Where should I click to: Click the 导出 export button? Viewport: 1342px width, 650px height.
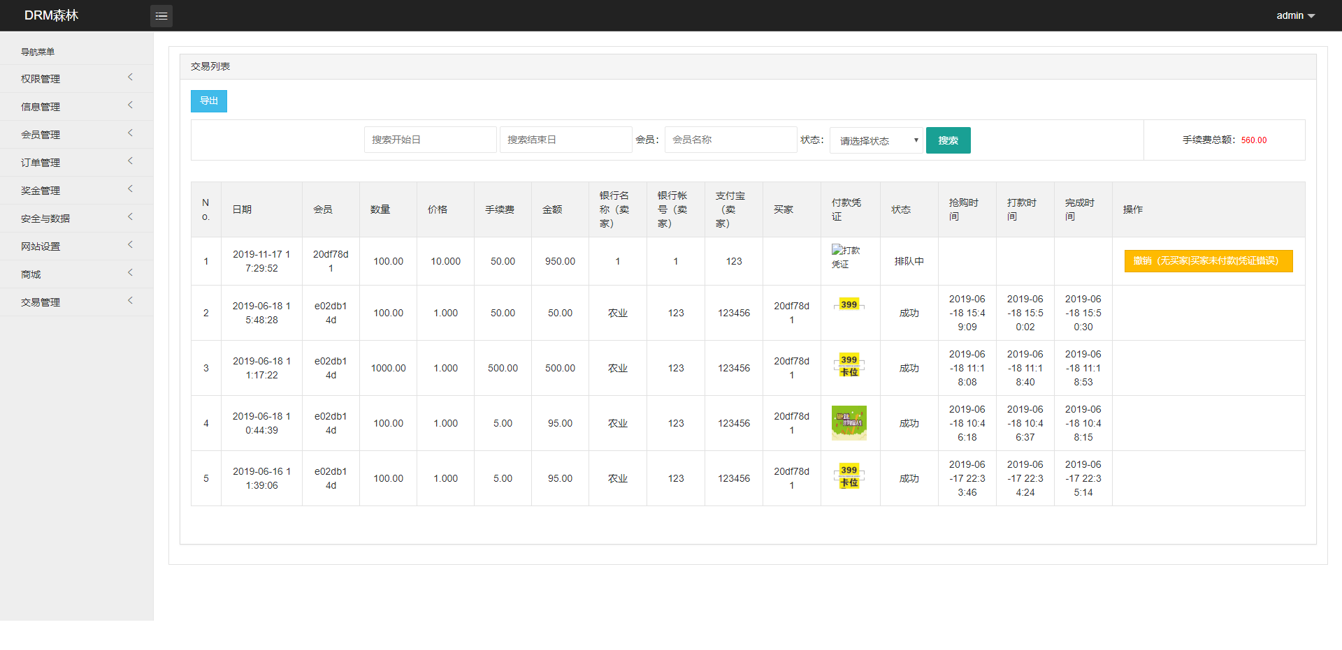tap(209, 101)
